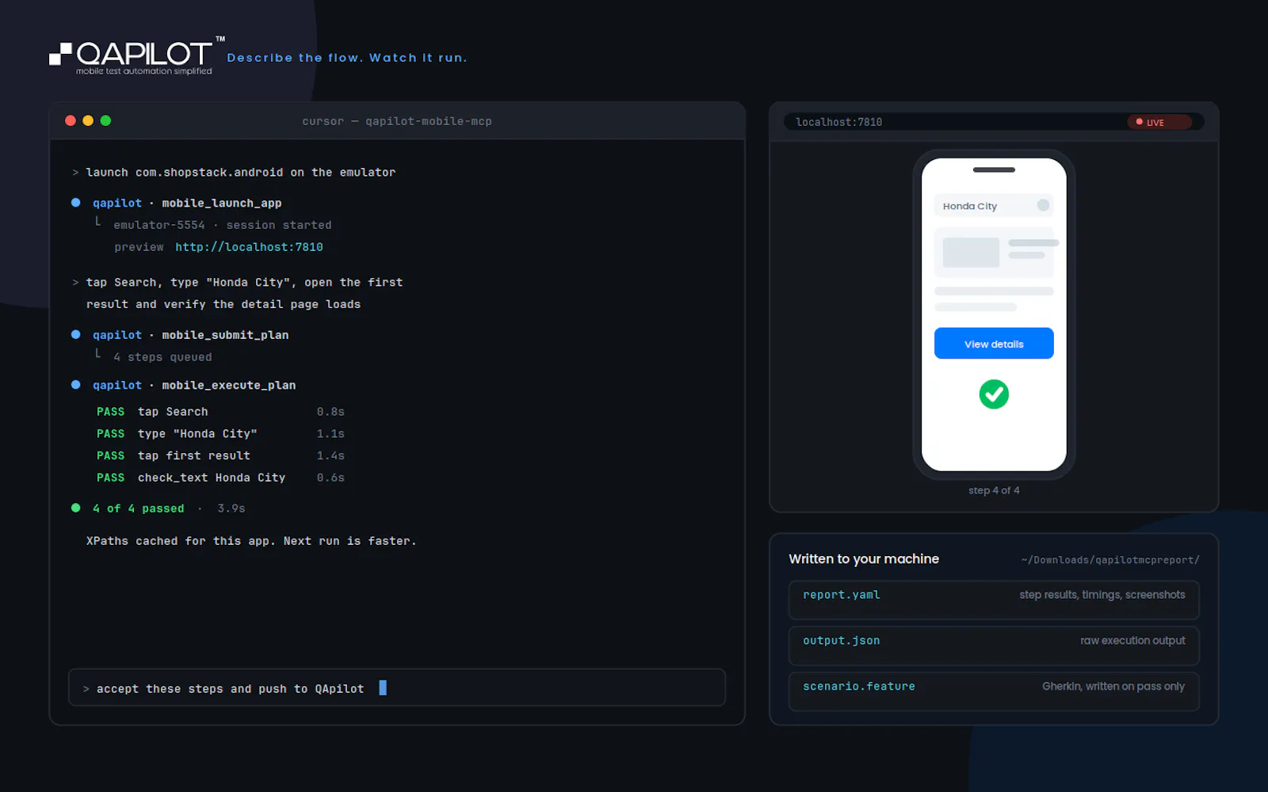Screen dimensions: 1268x792
Task: Click the blue bullet beside mobile_execute_plan
Action: click(x=76, y=385)
